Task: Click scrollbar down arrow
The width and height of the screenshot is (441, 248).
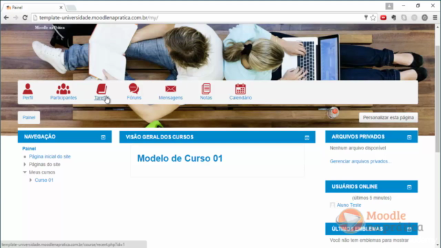Action: click(x=438, y=245)
